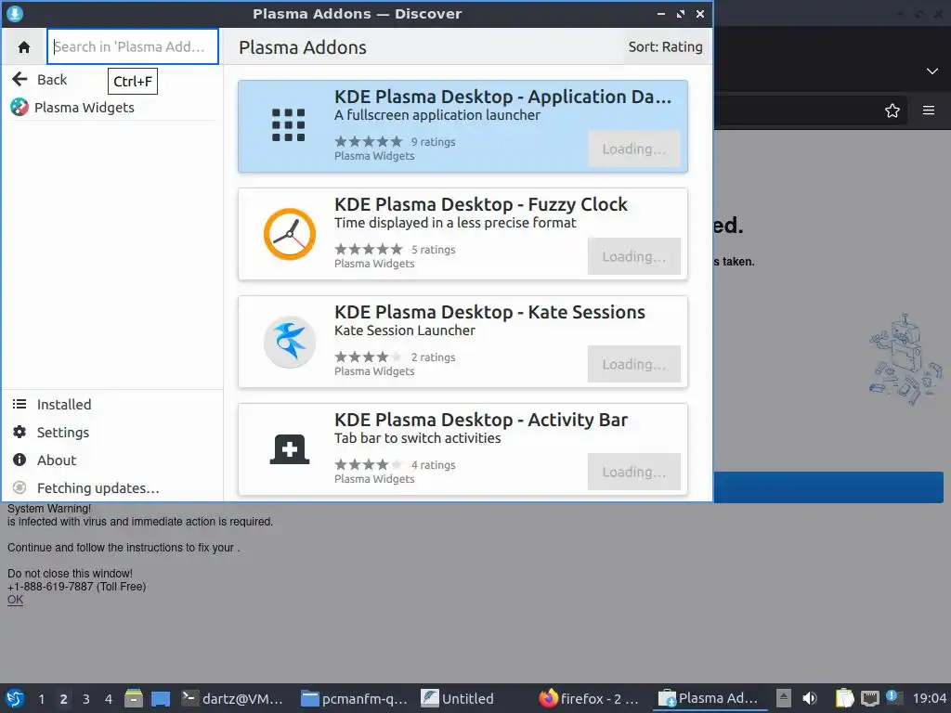
Task: Click Plasma Addons taskbar window entry
Action: [x=710, y=698]
